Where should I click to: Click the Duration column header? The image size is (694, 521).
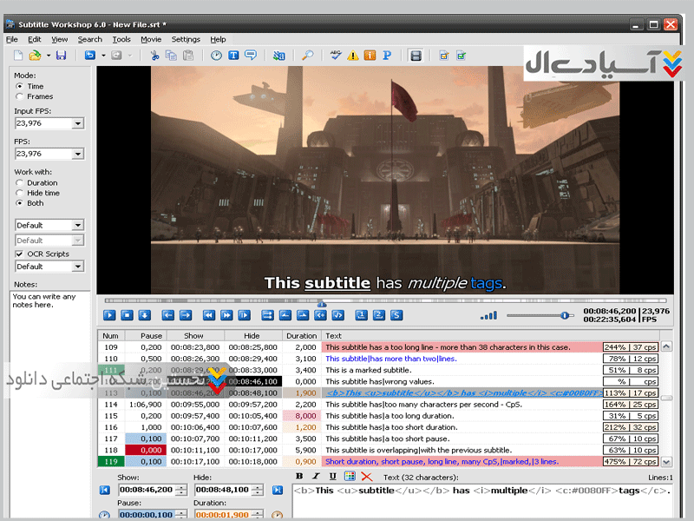point(302,336)
